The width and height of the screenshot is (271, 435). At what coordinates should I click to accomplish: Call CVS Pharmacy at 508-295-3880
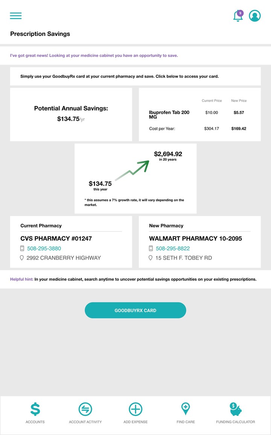(x=44, y=248)
